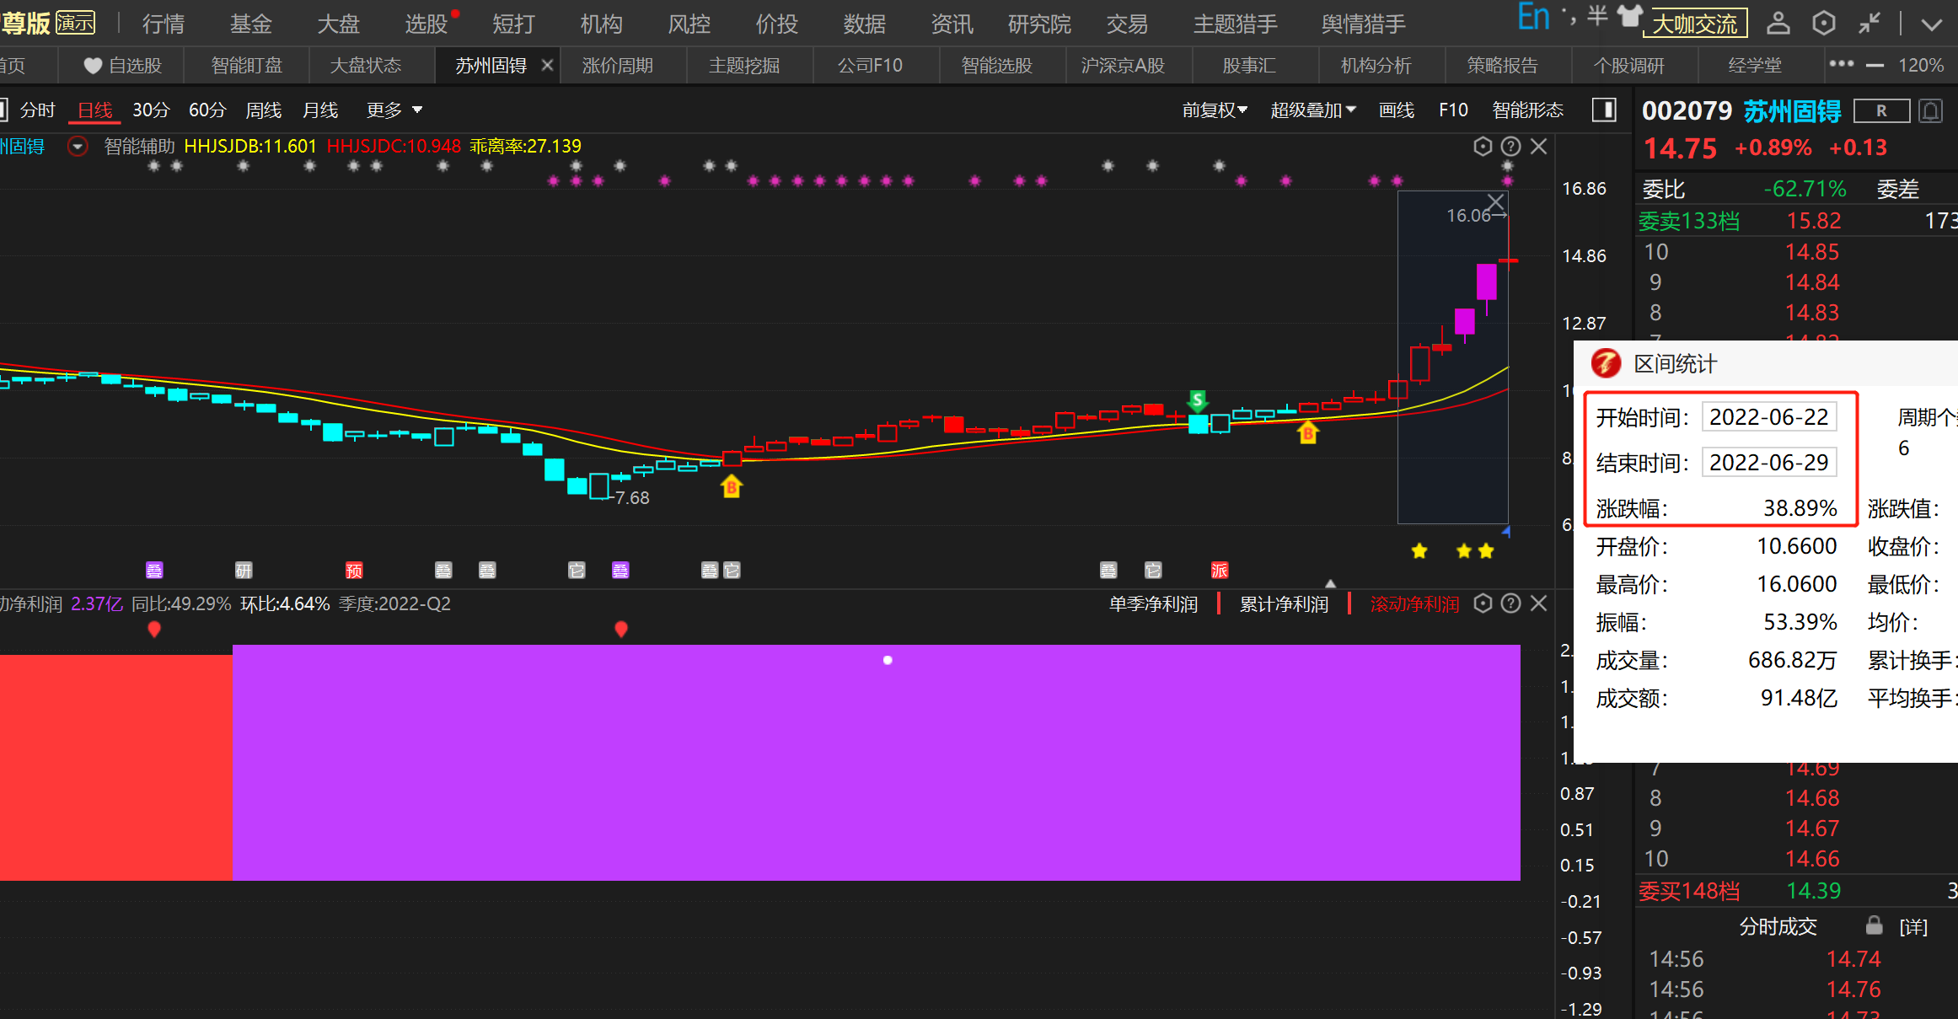Select the 单季净利润 view

1153,604
